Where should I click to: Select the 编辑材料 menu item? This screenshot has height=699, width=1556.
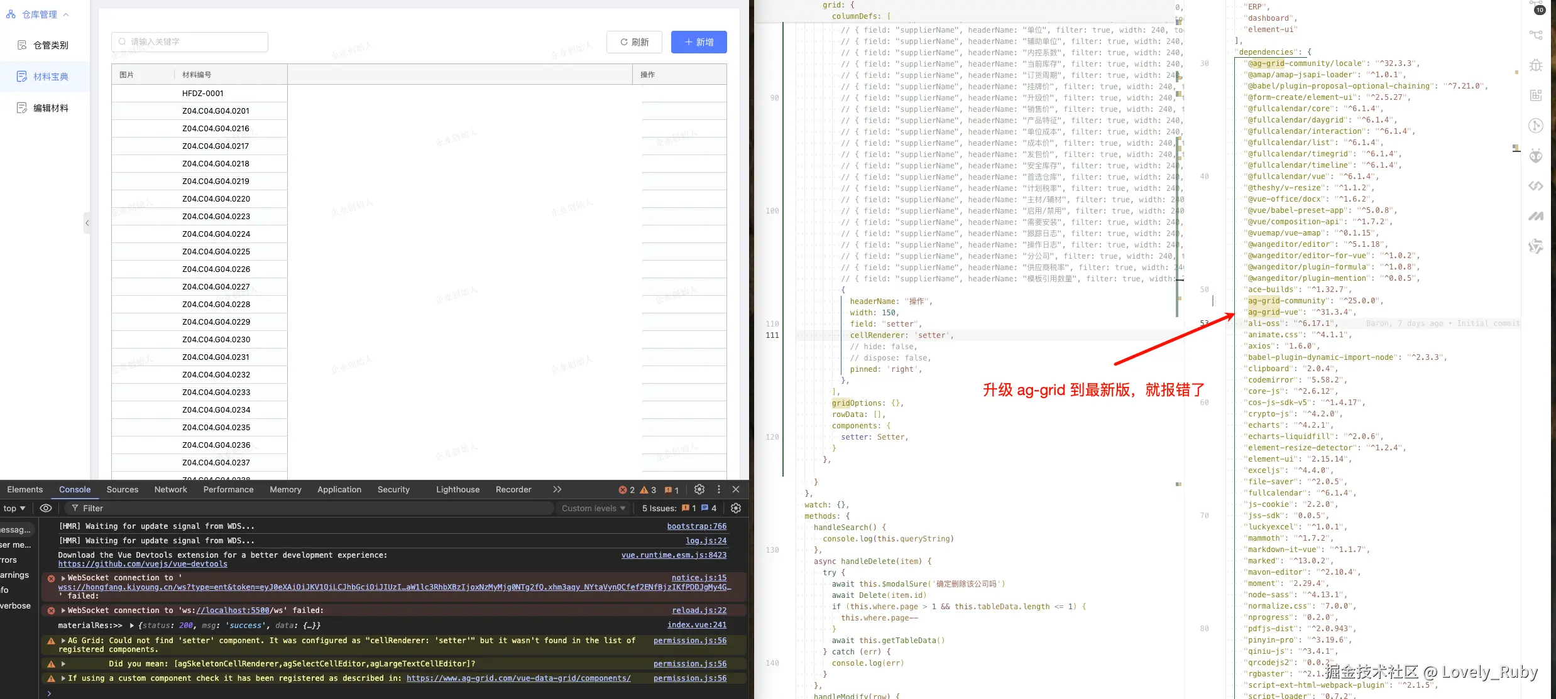[x=50, y=108]
